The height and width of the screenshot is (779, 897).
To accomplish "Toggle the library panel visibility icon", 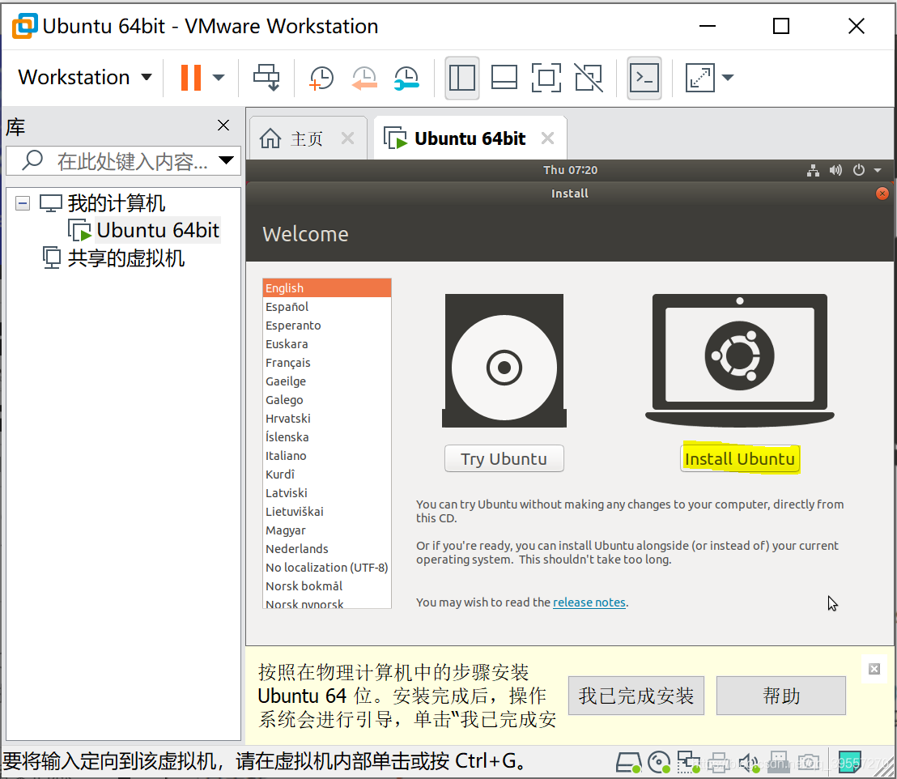I will point(462,77).
